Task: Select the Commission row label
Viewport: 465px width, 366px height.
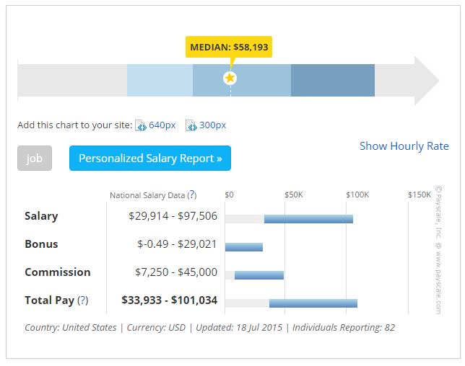Action: (58, 272)
